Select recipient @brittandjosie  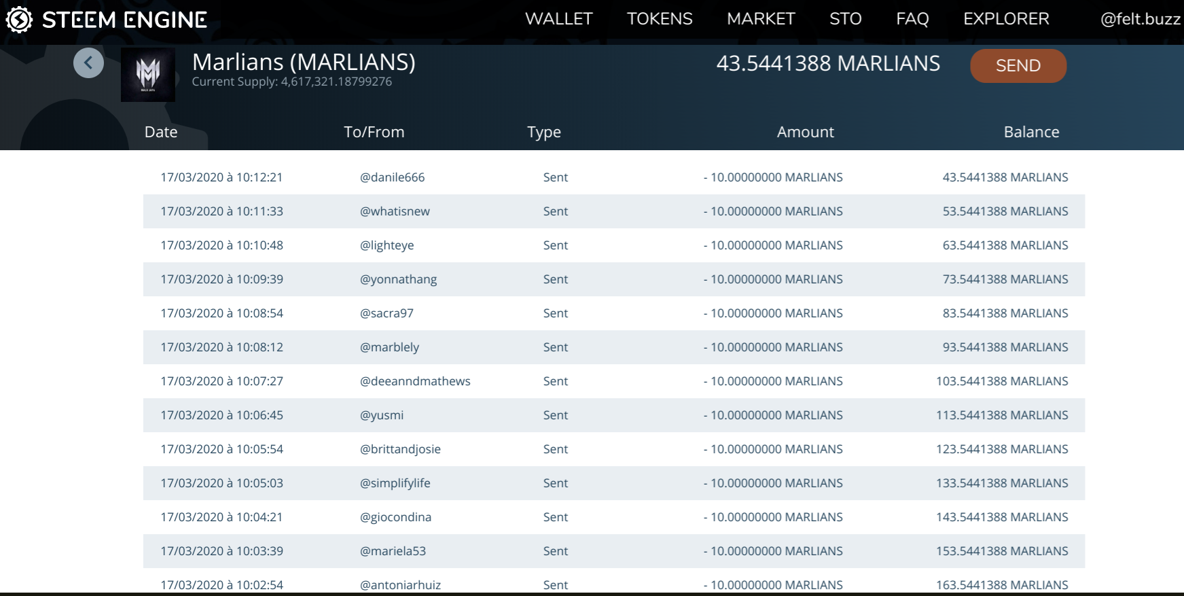[400, 449]
